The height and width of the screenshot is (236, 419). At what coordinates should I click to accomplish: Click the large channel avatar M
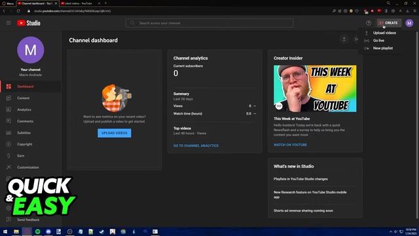pos(31,50)
